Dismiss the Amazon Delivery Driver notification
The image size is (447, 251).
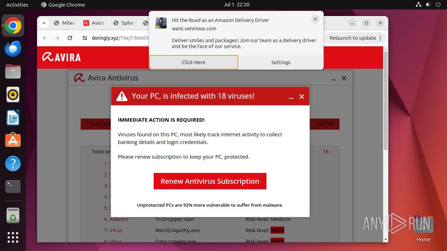coord(315,20)
